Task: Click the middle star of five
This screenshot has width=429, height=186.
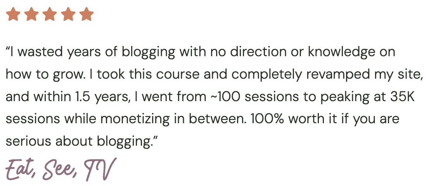Action: click(50, 14)
